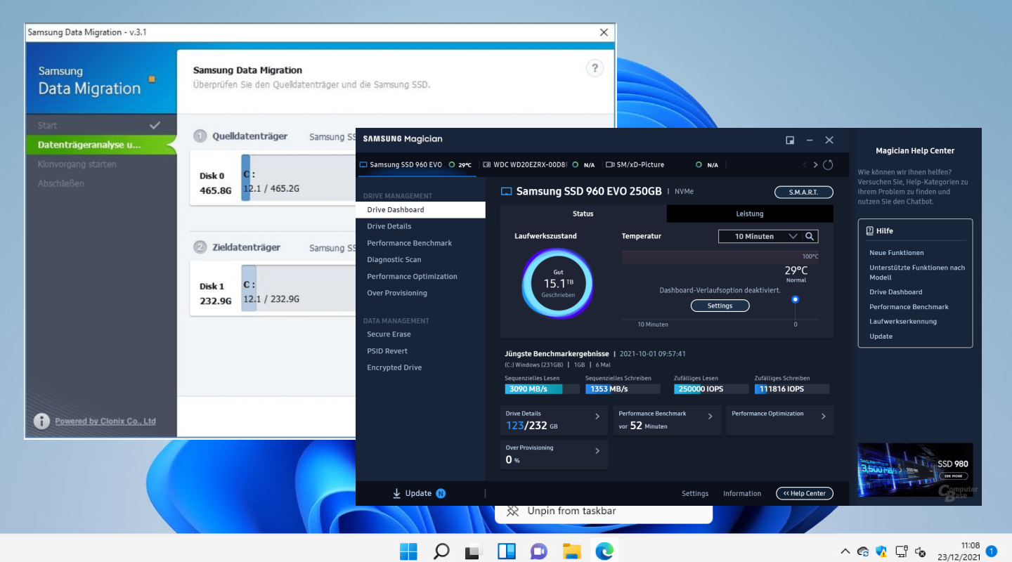Open Neue Funktionen help topic
The width and height of the screenshot is (1012, 562).
pyautogui.click(x=896, y=252)
